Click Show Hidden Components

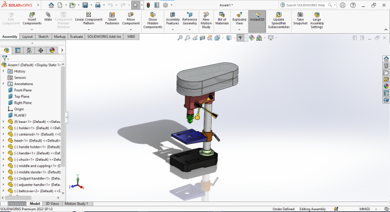coord(153,20)
